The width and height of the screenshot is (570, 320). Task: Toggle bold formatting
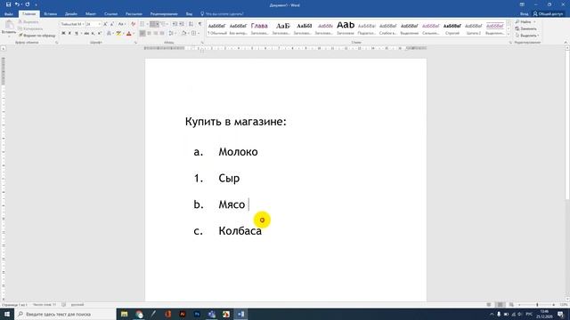click(63, 34)
